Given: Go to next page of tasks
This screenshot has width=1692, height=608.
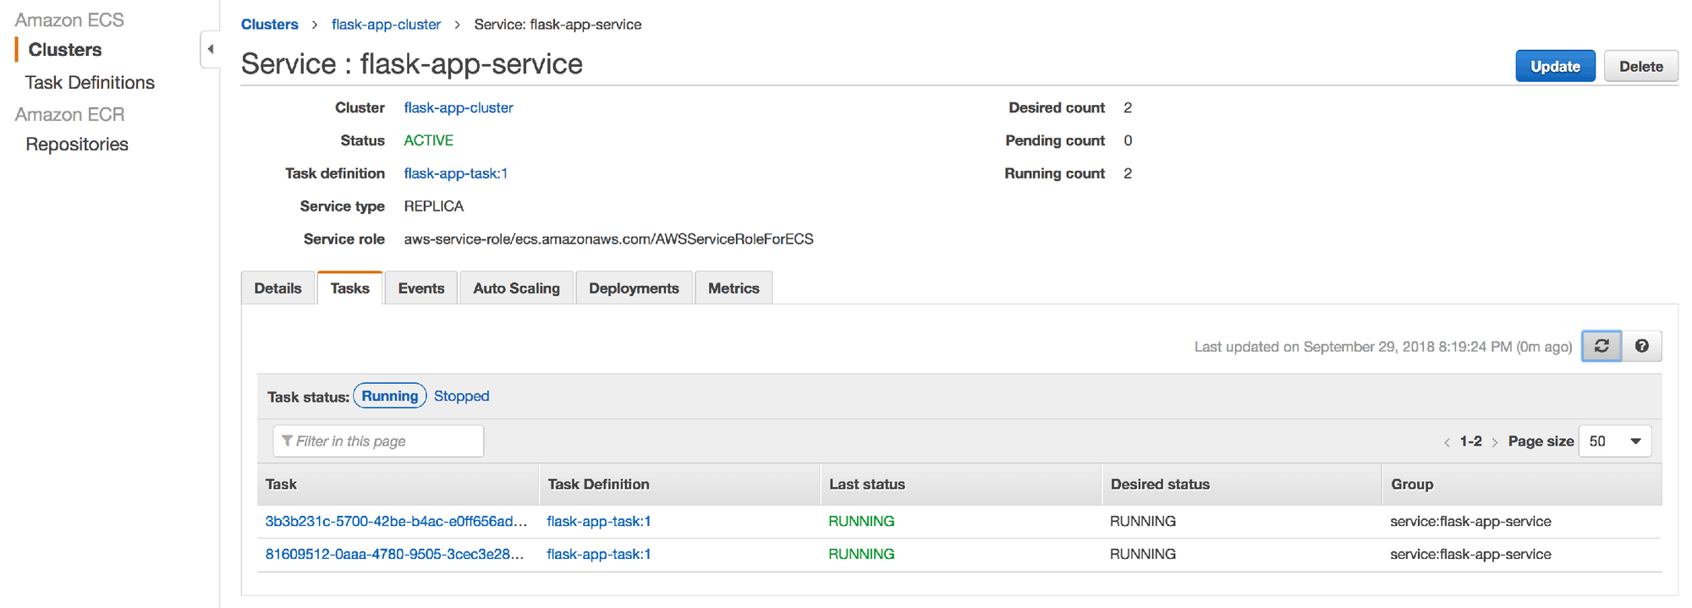Looking at the screenshot, I should 1495,441.
